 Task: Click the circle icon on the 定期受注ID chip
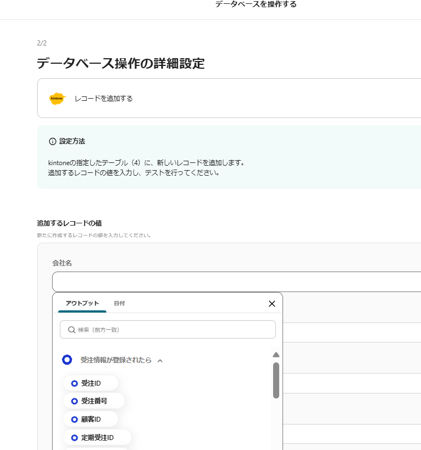tap(74, 437)
